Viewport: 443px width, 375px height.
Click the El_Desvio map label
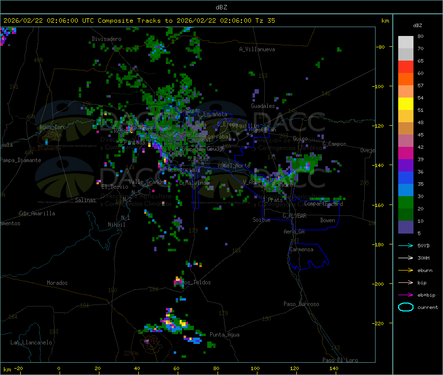pyautogui.click(x=115, y=187)
